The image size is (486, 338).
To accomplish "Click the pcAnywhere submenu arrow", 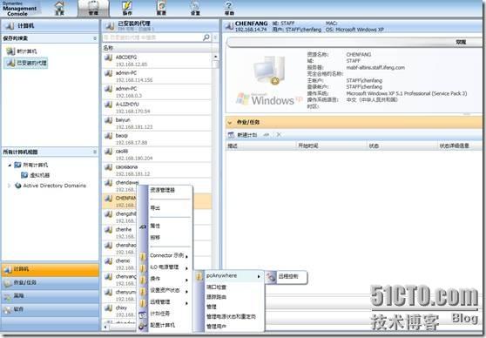I will click(x=259, y=276).
